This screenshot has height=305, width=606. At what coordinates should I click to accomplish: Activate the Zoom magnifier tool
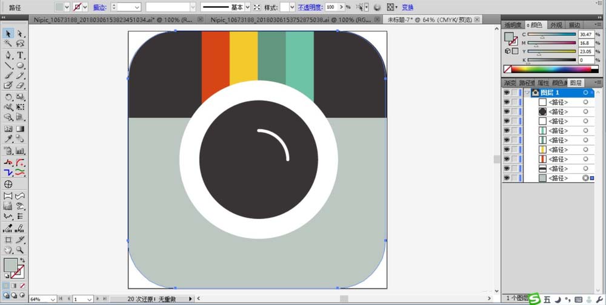[21, 249]
